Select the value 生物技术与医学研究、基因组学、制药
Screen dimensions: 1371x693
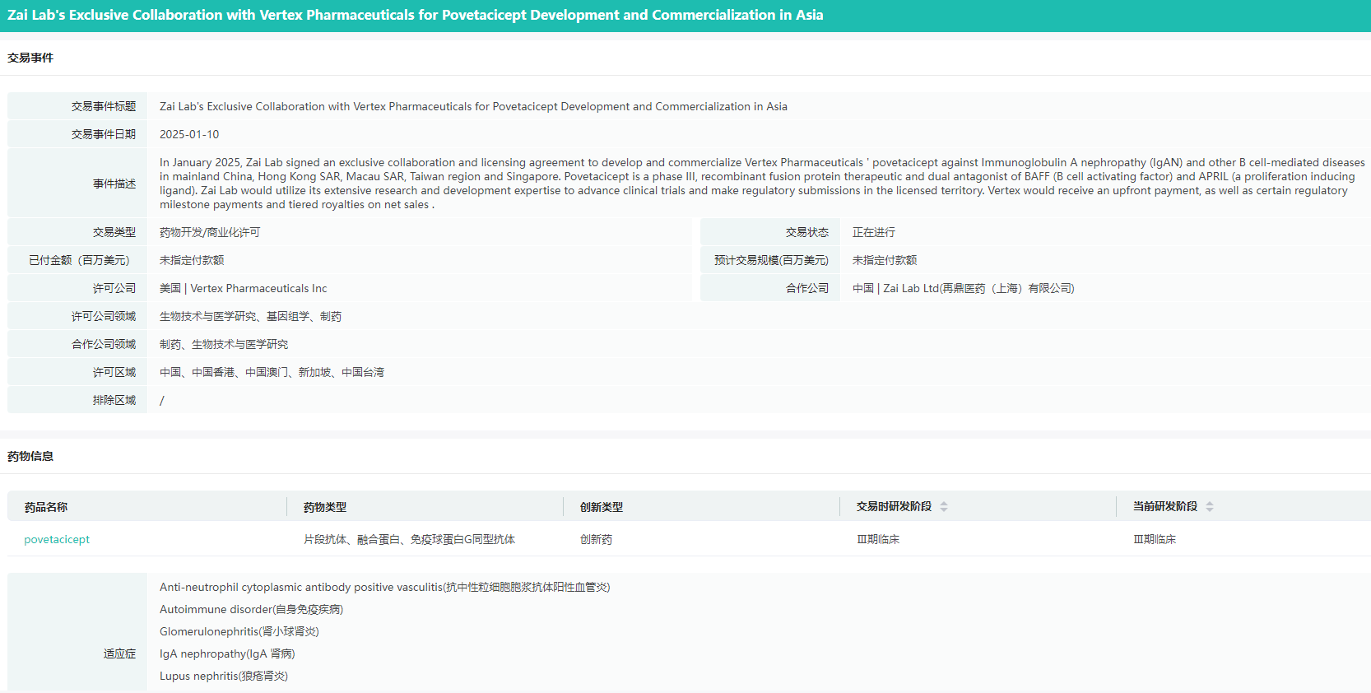click(x=251, y=316)
